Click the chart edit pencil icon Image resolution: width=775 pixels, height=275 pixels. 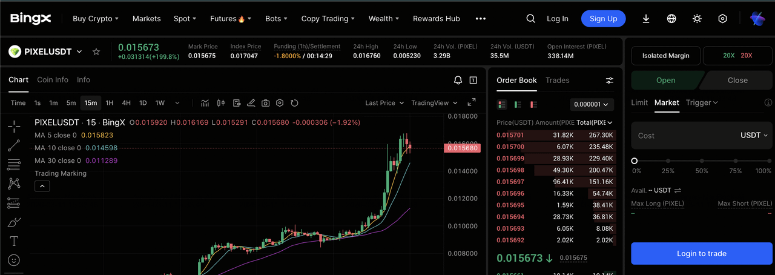click(x=250, y=103)
